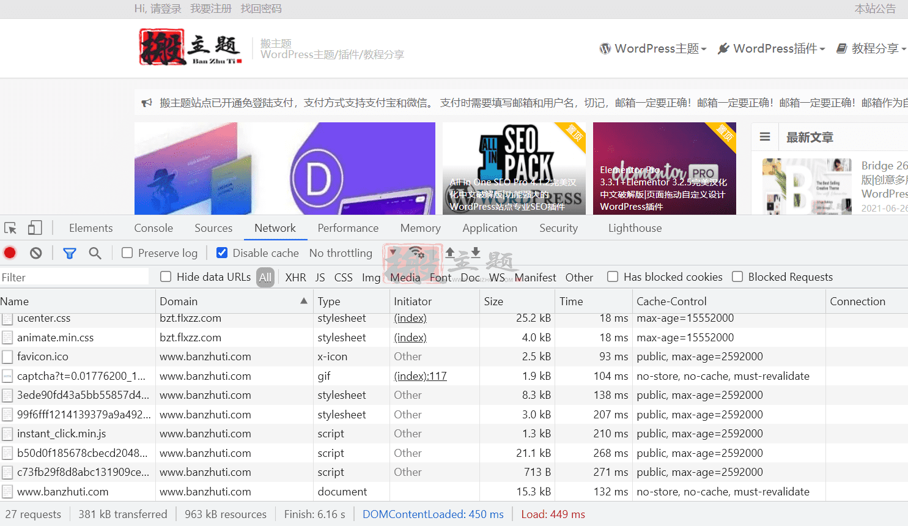Open the (index):117 initiator link
Screen dimensions: 908x526
coord(420,376)
